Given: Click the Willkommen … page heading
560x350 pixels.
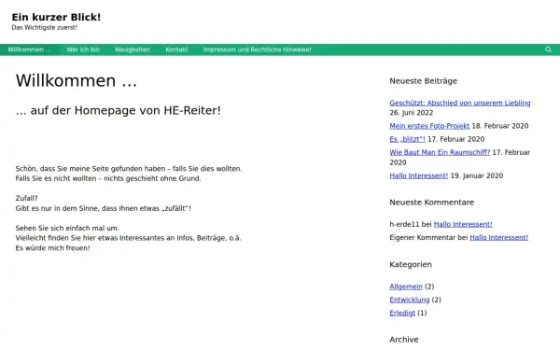Looking at the screenshot, I should tap(77, 80).
